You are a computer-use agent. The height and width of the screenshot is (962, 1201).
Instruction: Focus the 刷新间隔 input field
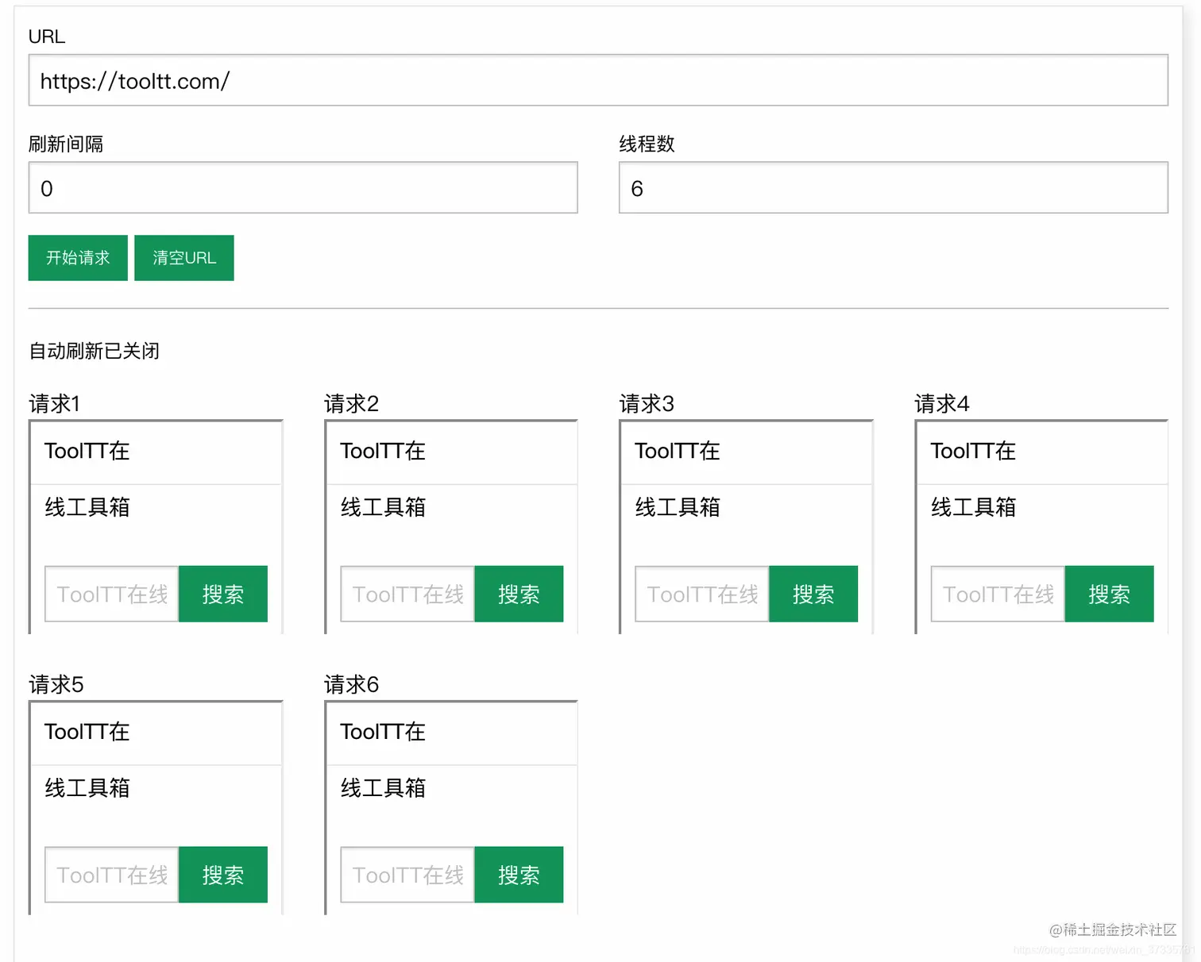pos(303,188)
